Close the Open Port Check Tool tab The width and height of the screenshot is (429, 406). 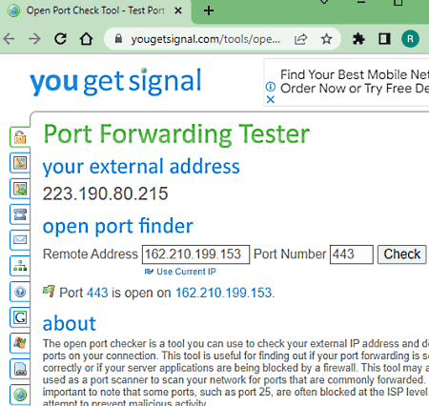click(x=178, y=10)
